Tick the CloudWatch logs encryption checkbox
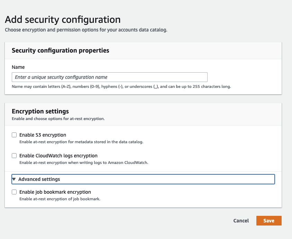The image size is (292, 239). pos(14,156)
